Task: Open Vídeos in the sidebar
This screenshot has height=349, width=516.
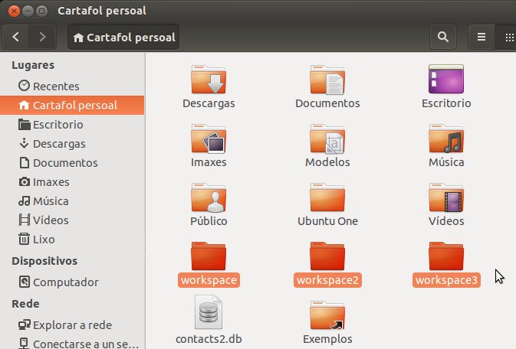Action: coord(72,220)
